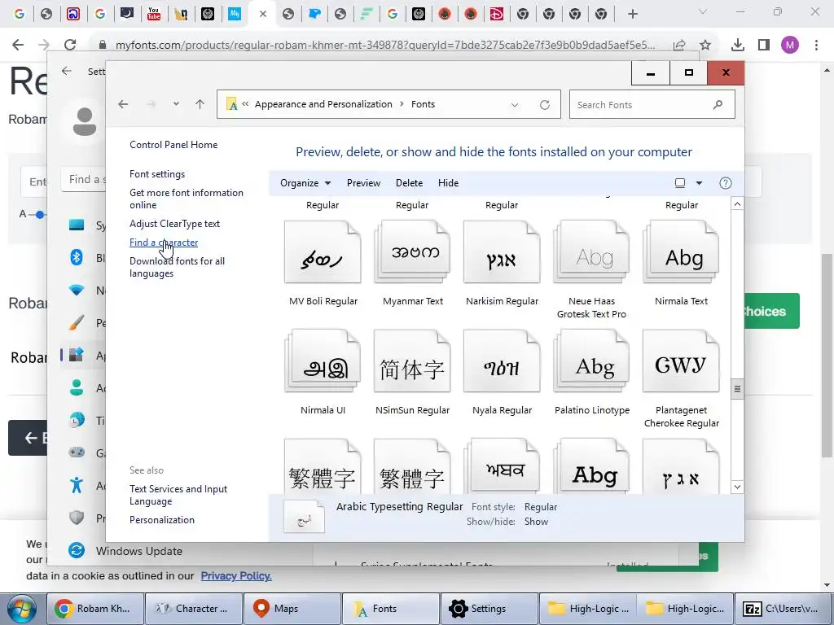The image size is (834, 625).
Task: Click Appearance and Personalization breadcrumb
Action: (x=323, y=104)
